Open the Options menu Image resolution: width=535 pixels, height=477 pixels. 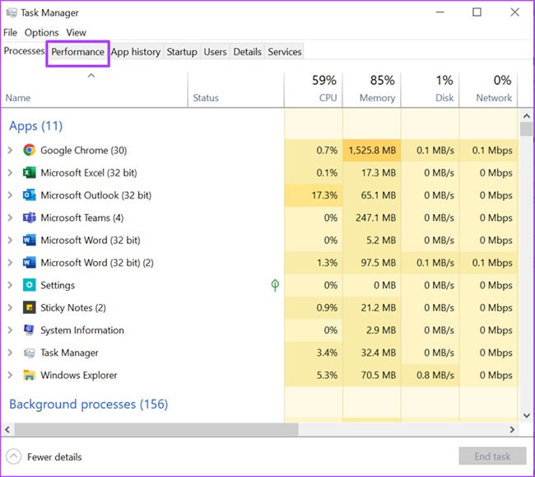pos(42,33)
